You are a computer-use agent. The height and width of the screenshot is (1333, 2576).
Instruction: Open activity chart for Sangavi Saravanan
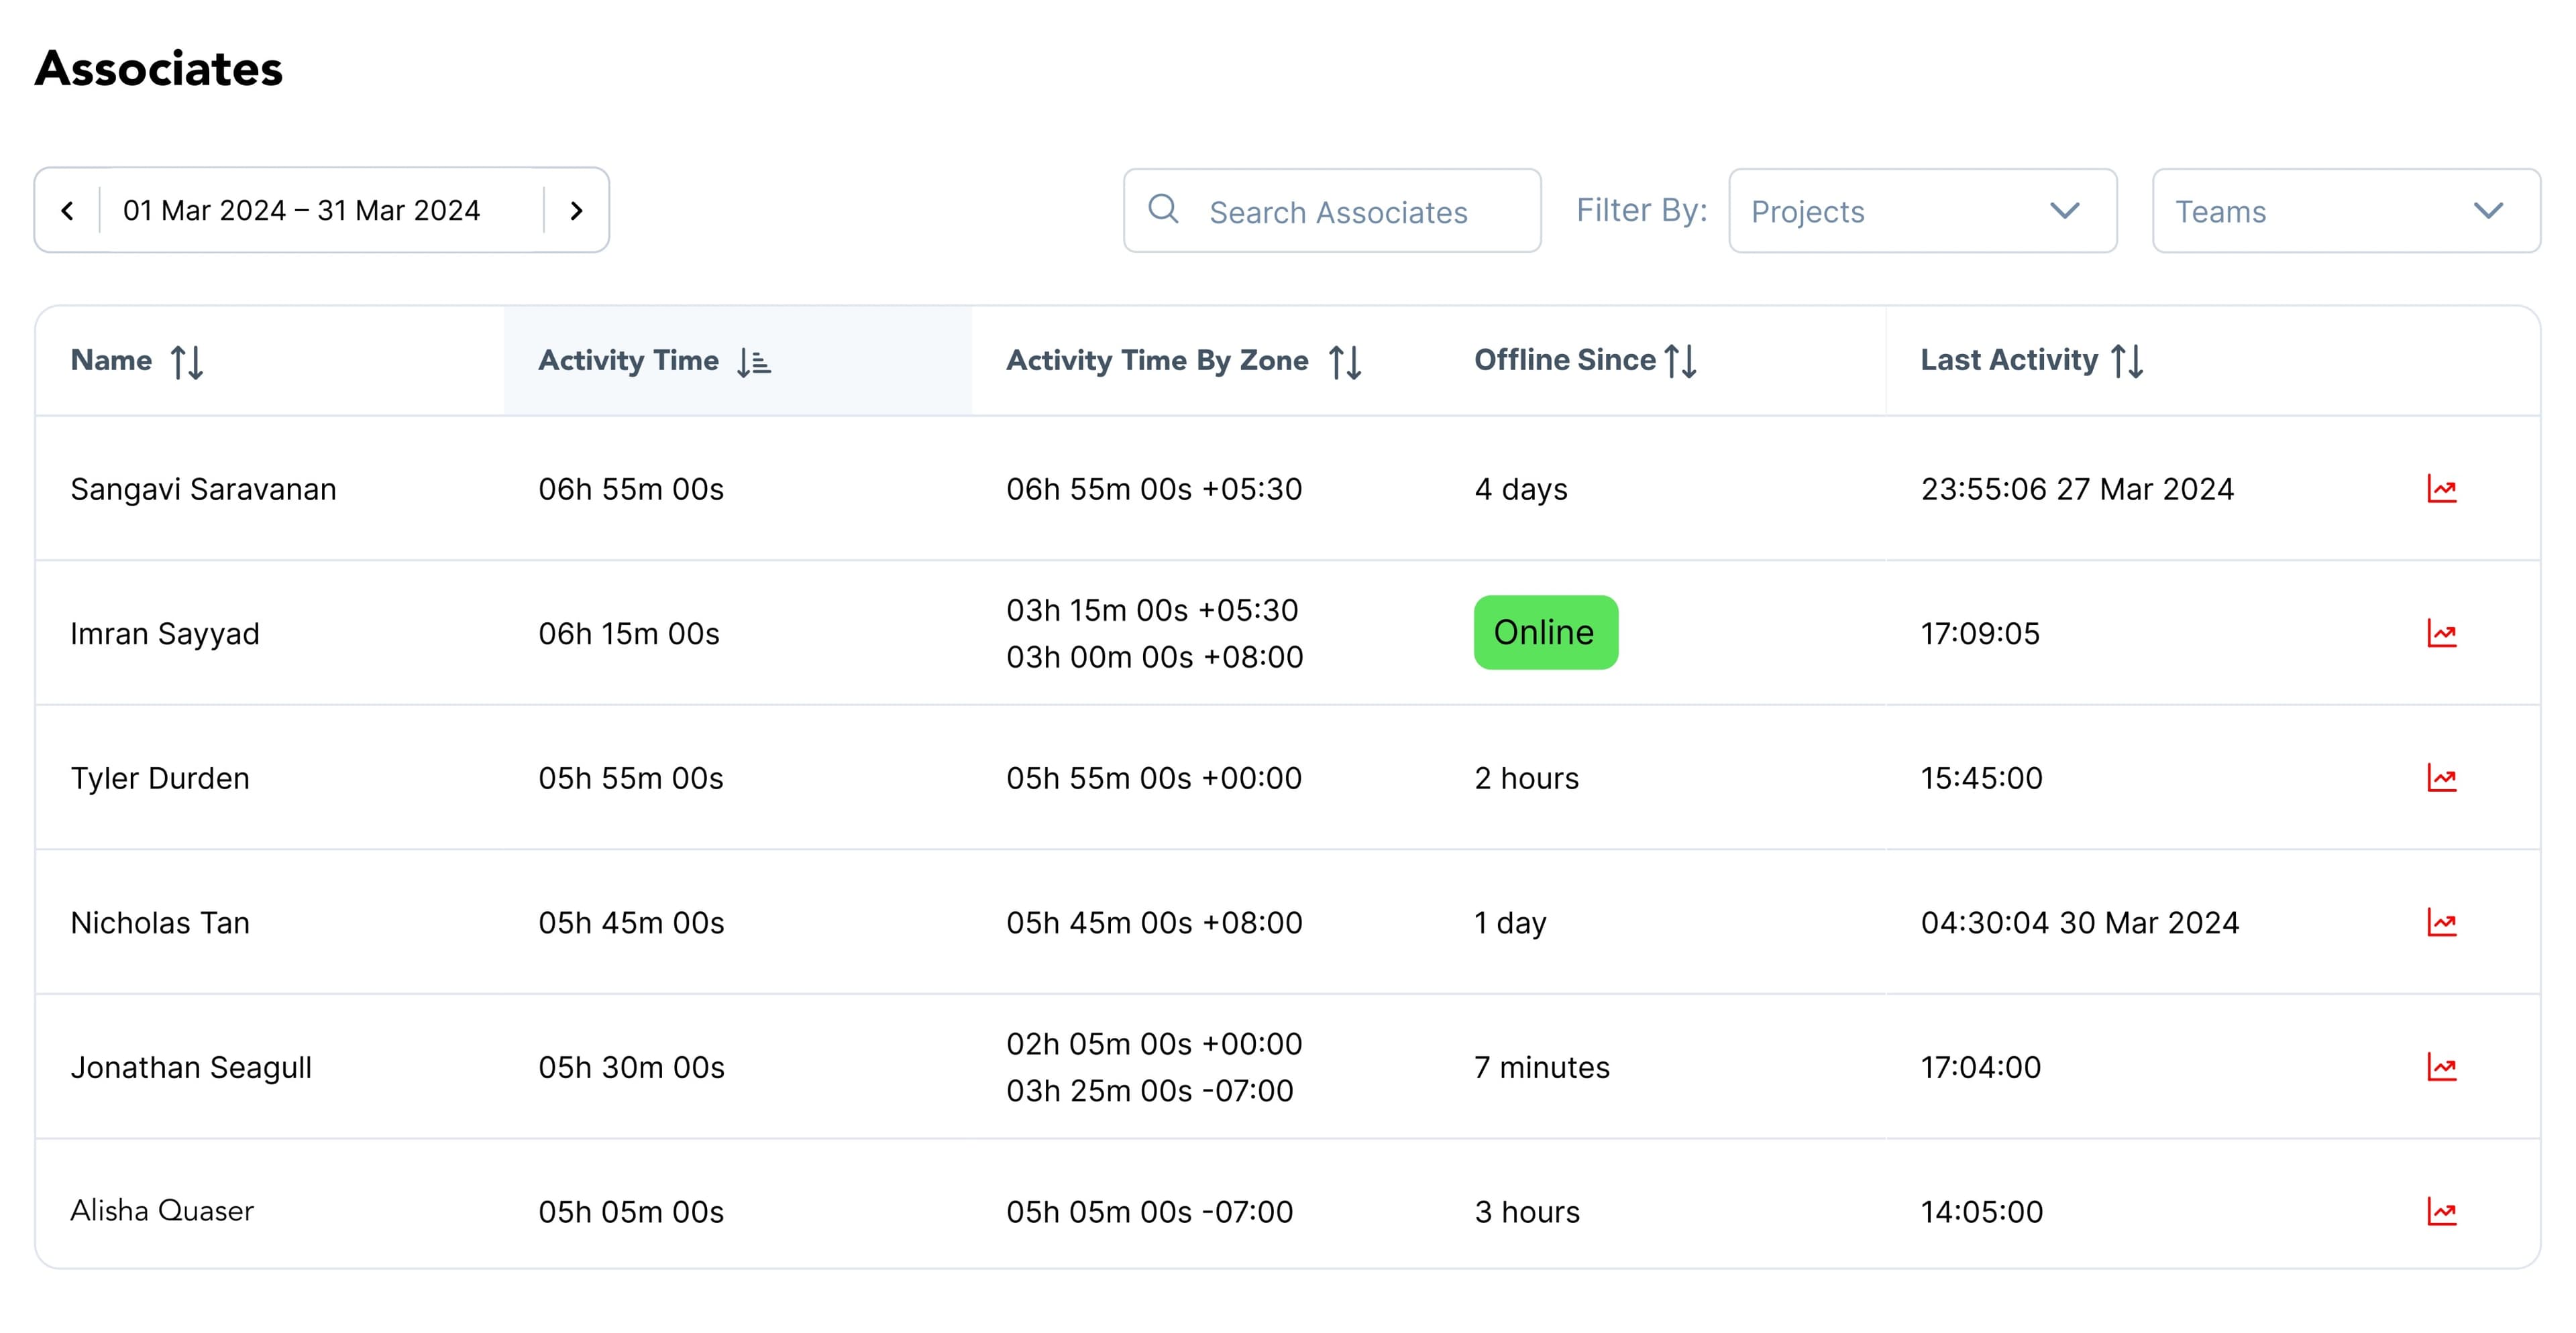click(2441, 489)
